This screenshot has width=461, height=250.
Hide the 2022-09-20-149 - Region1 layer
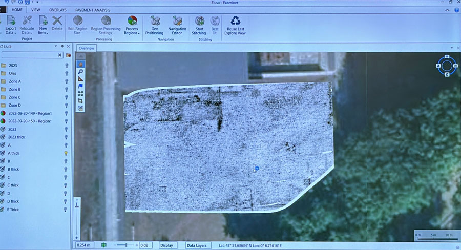coord(66,113)
